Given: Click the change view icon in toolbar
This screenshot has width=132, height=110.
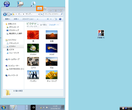Looking at the screenshot, I should click(48, 19).
